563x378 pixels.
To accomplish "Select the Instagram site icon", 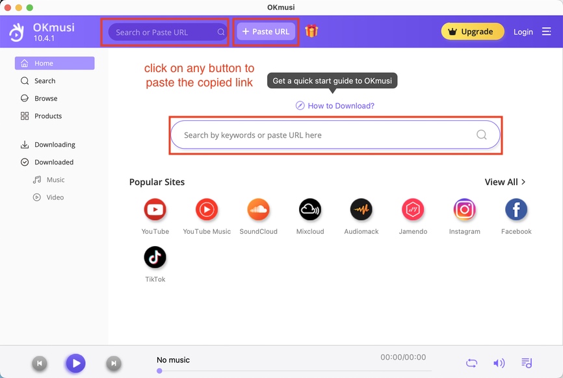I will (x=464, y=210).
